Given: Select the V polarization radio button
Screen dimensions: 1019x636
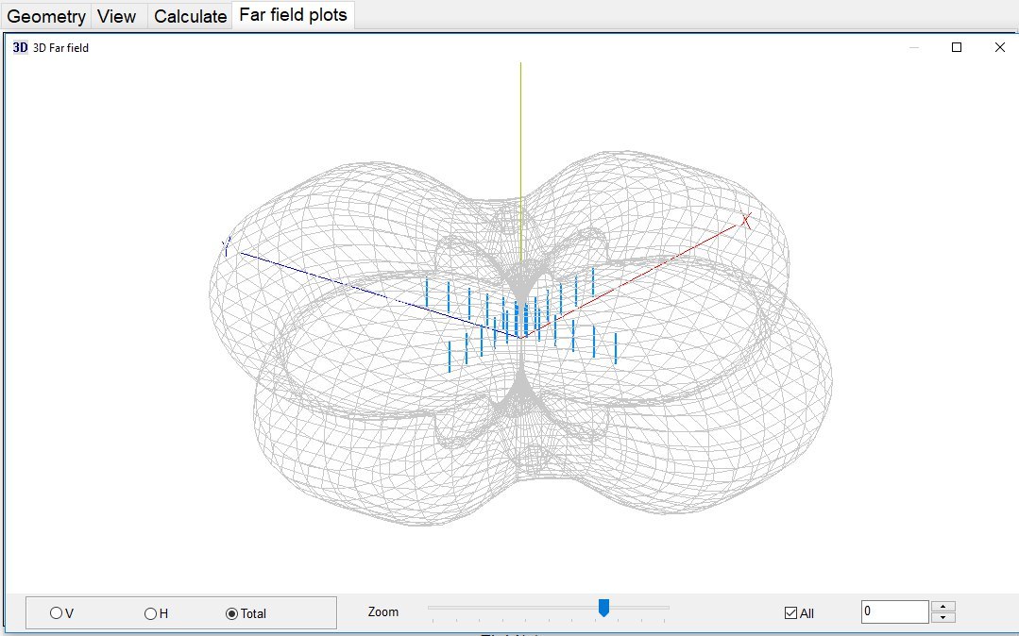Looking at the screenshot, I should pos(57,613).
